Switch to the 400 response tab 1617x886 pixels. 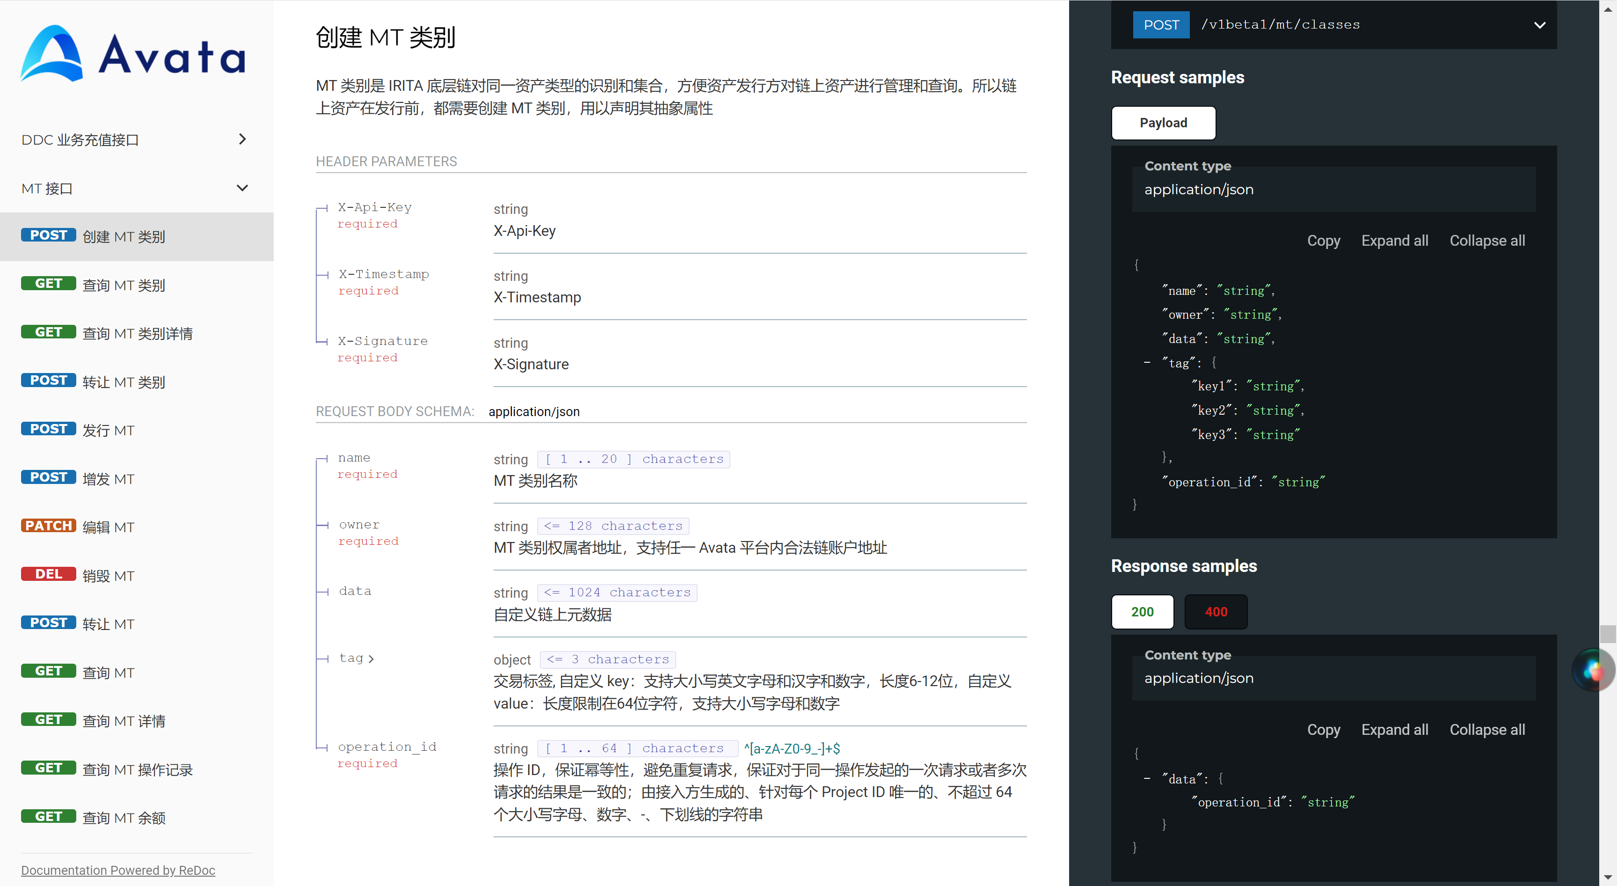click(x=1215, y=612)
